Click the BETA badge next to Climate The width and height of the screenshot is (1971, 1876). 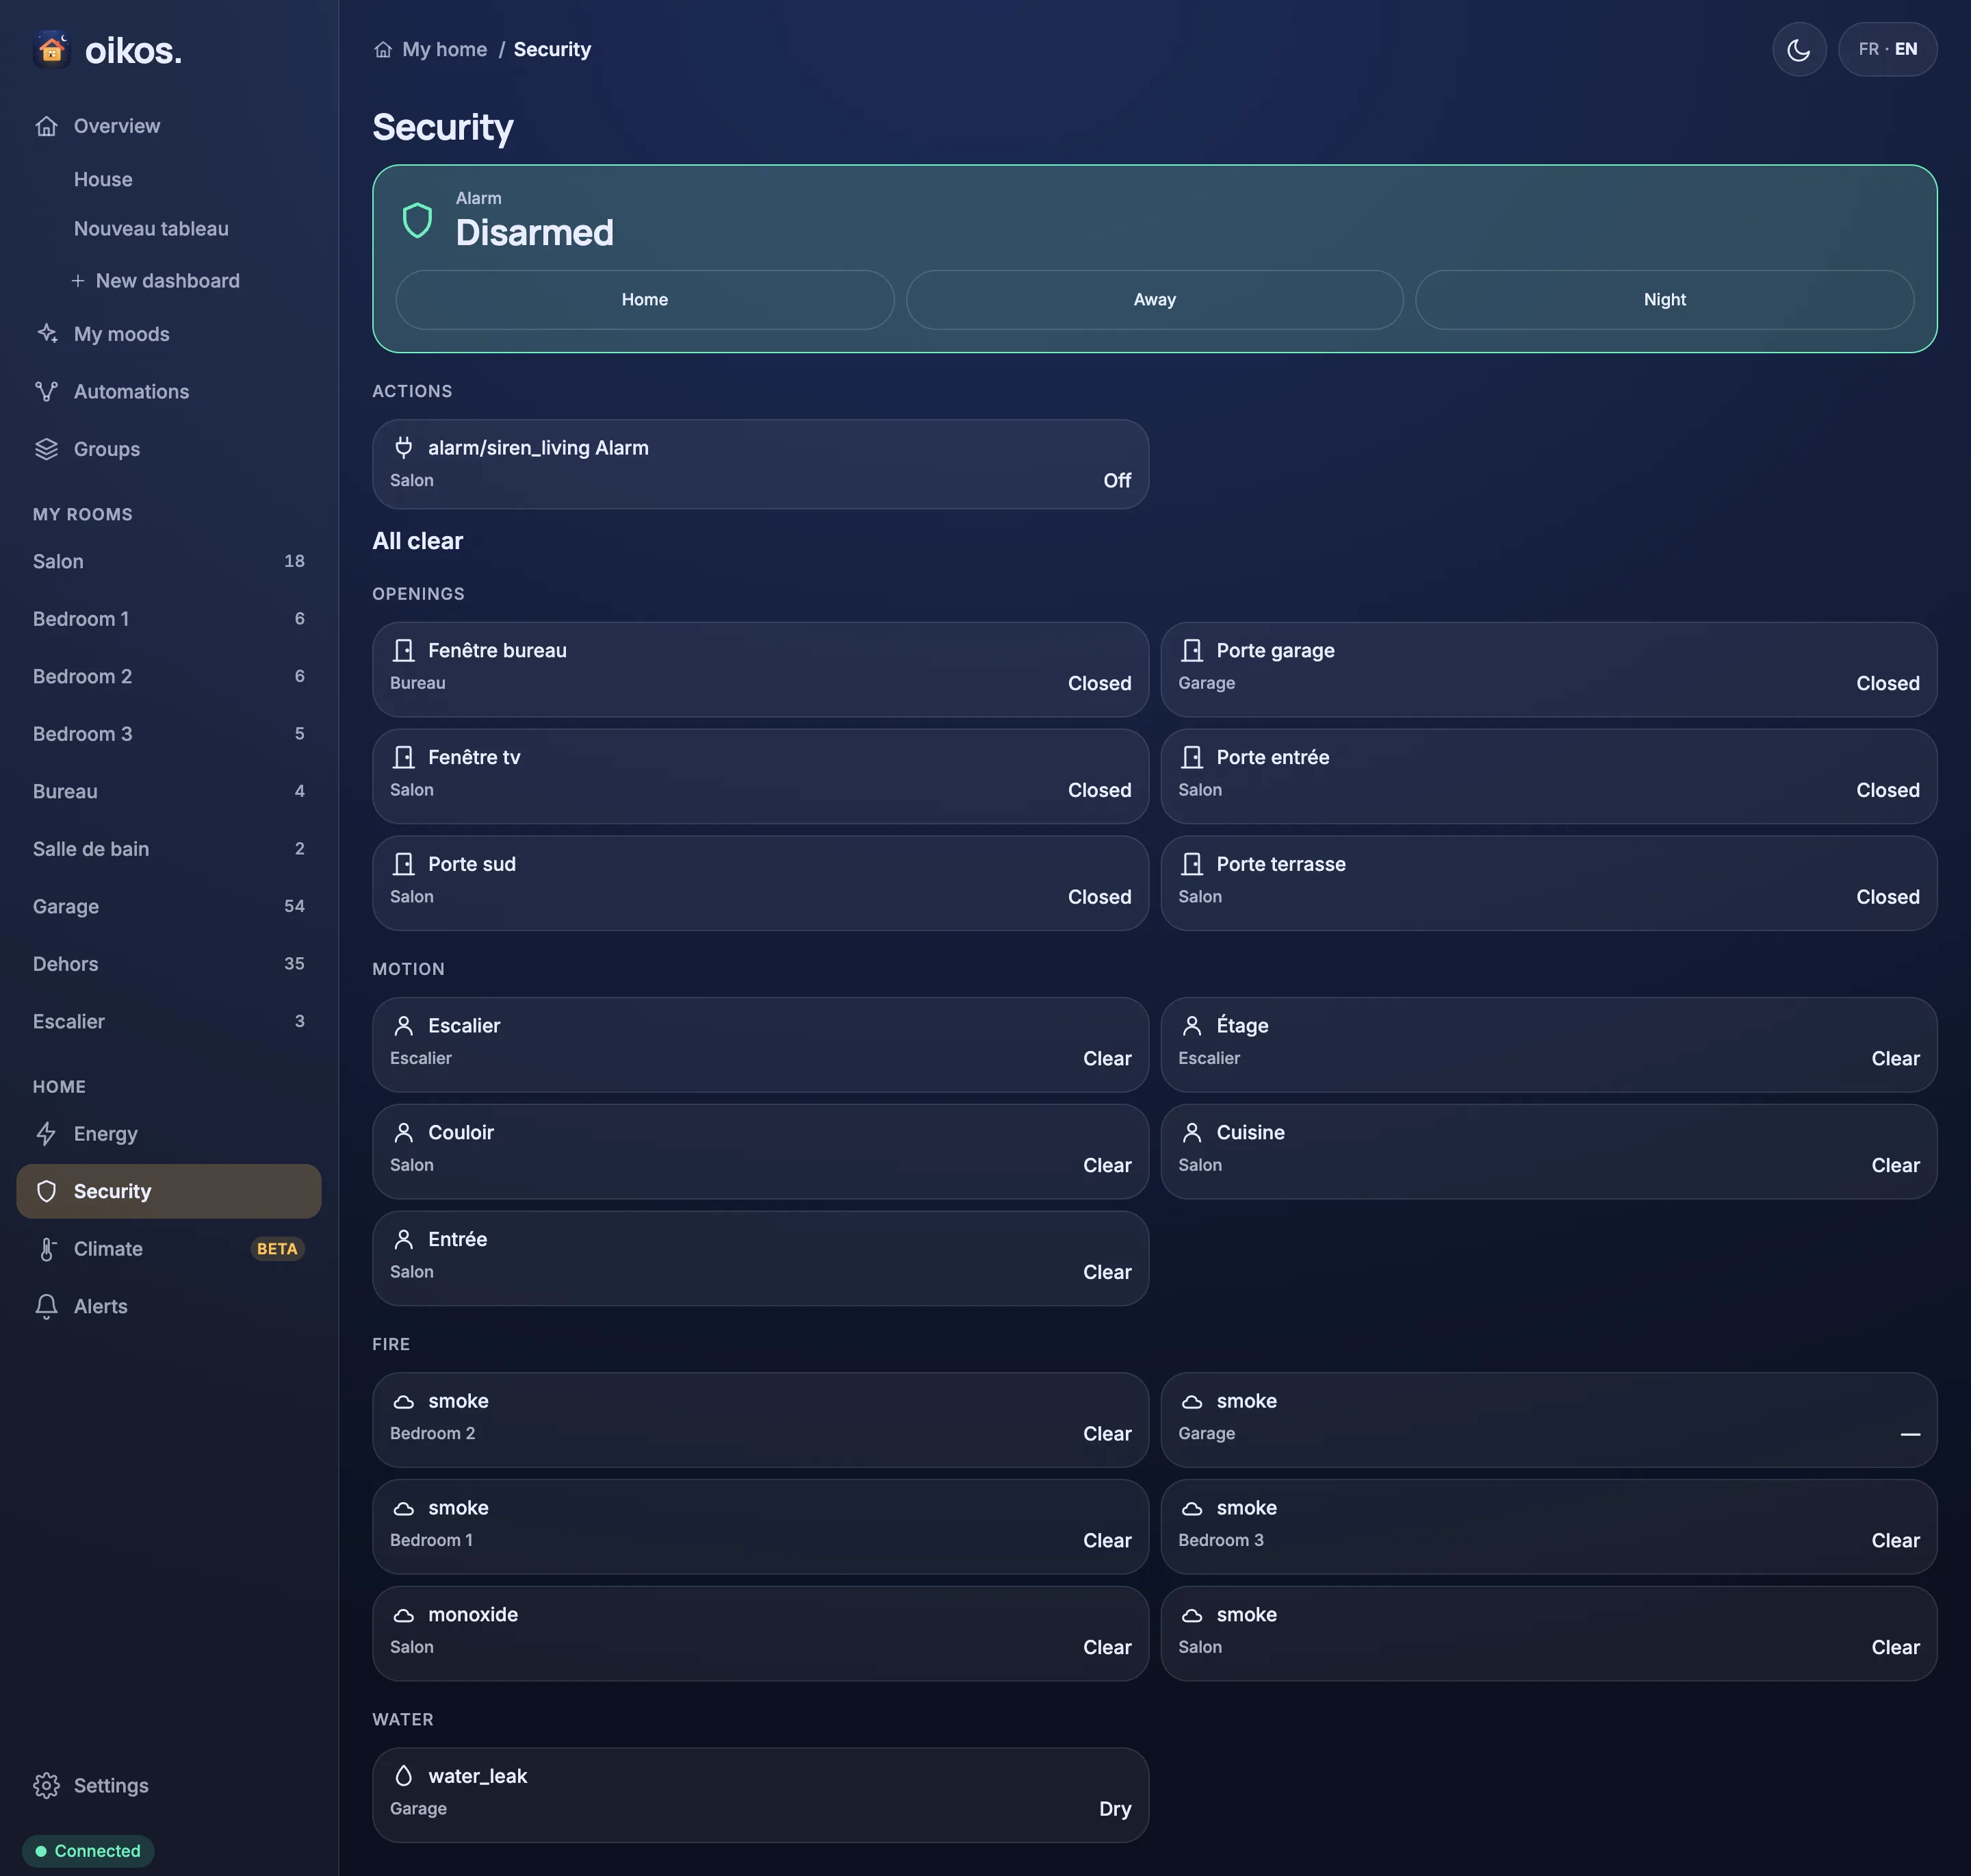277,1248
